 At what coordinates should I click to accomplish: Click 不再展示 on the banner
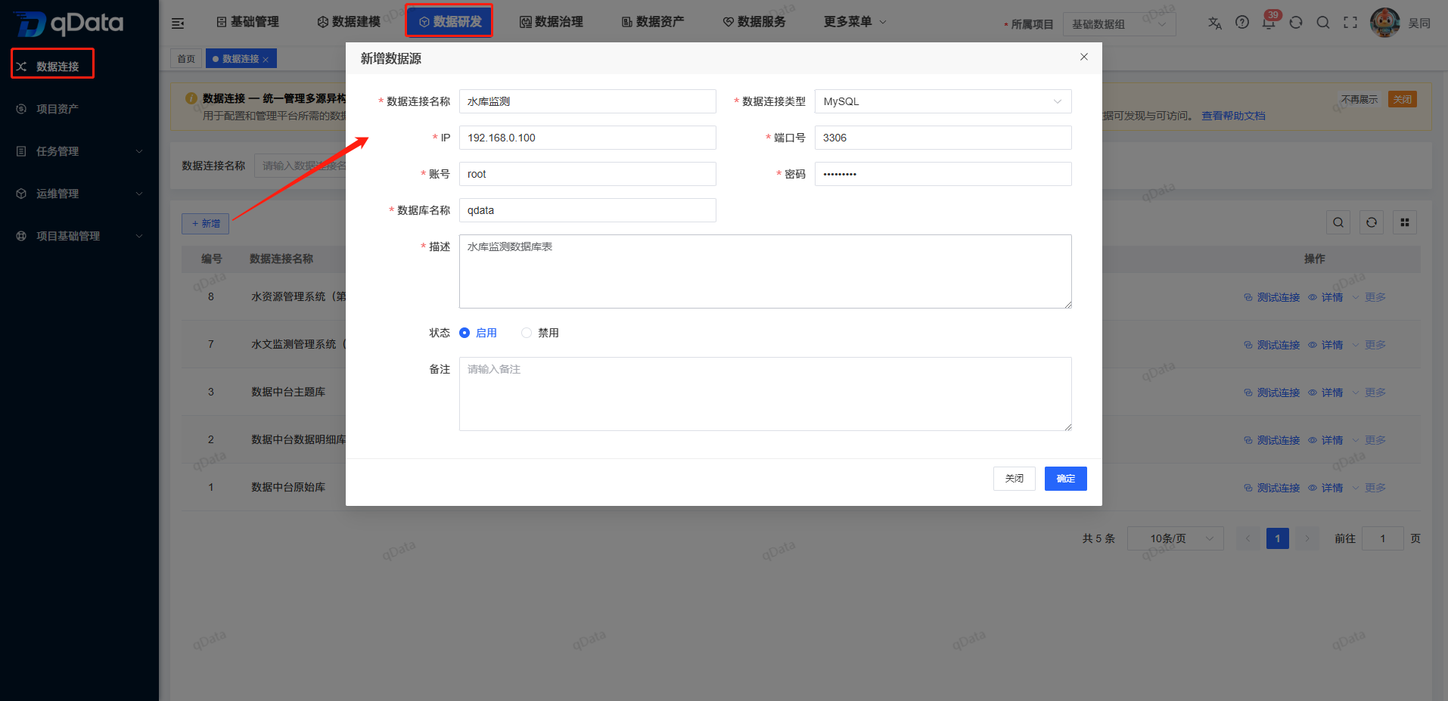click(1359, 99)
